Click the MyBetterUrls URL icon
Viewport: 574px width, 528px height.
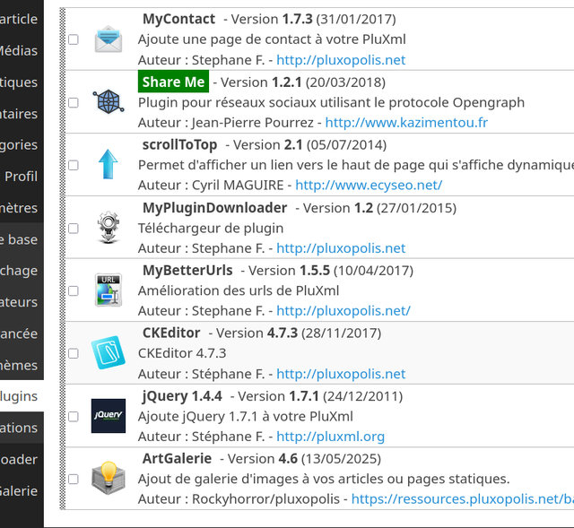coord(109,290)
